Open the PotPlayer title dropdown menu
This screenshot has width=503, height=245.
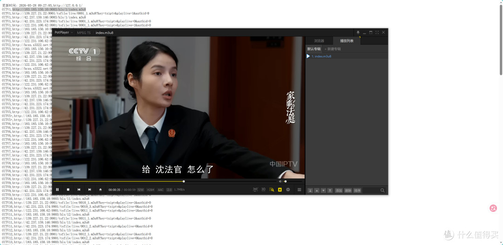64,33
